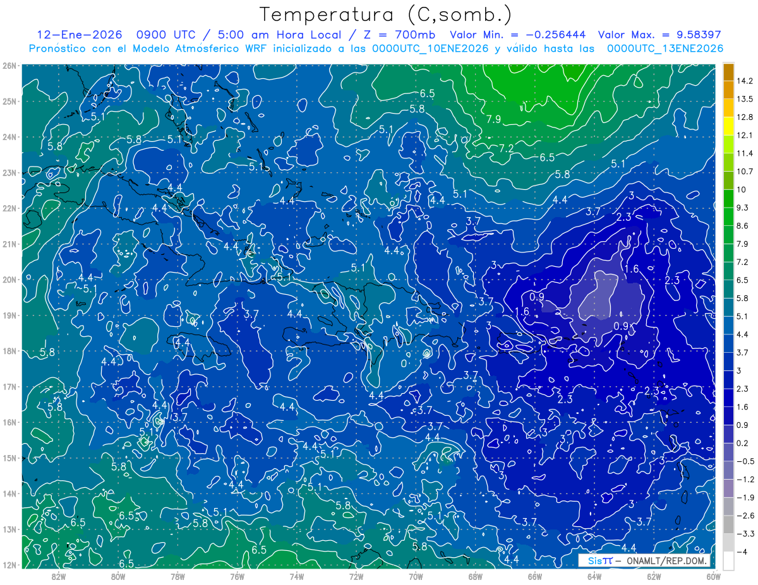Click the colorbar swatch between 13.5 and 14.2
Viewport: 758px width, 585px height.
(728, 90)
